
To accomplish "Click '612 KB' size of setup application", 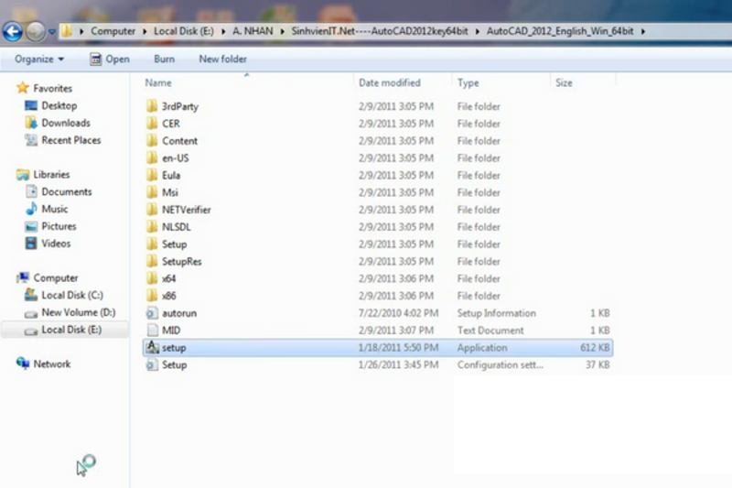I will tap(595, 348).
